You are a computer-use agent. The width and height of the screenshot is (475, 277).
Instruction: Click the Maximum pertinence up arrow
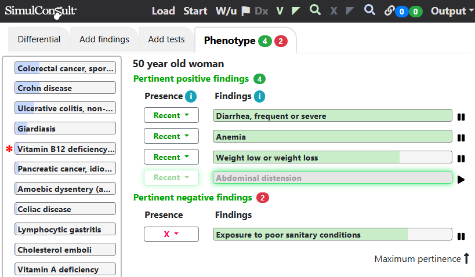tap(466, 258)
